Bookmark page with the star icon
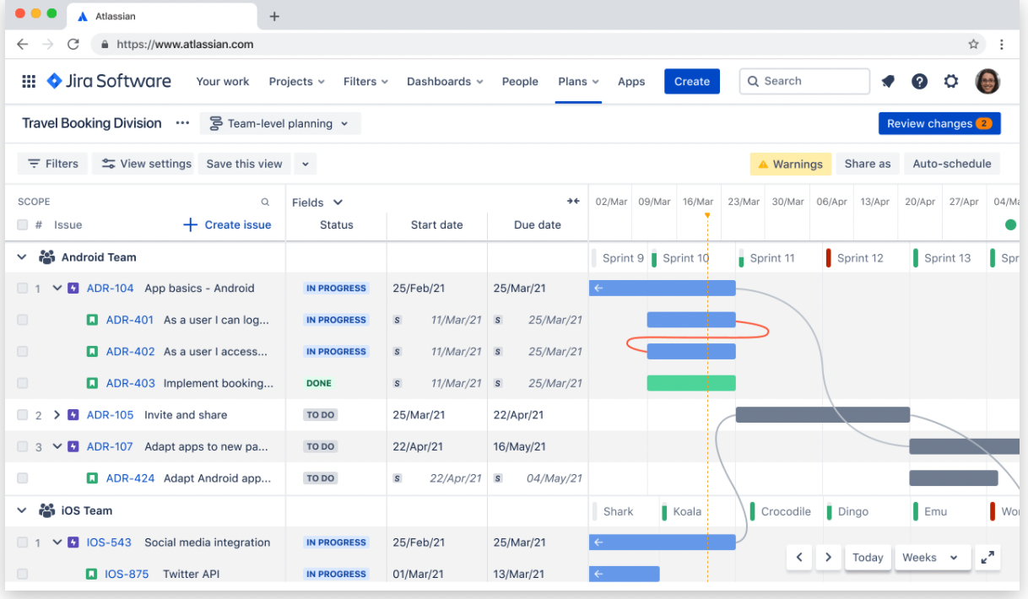1028x599 pixels. 973,44
